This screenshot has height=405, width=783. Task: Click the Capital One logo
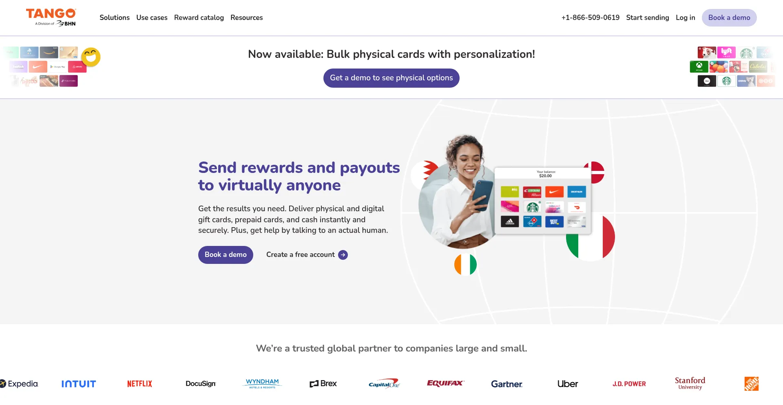pyautogui.click(x=384, y=384)
